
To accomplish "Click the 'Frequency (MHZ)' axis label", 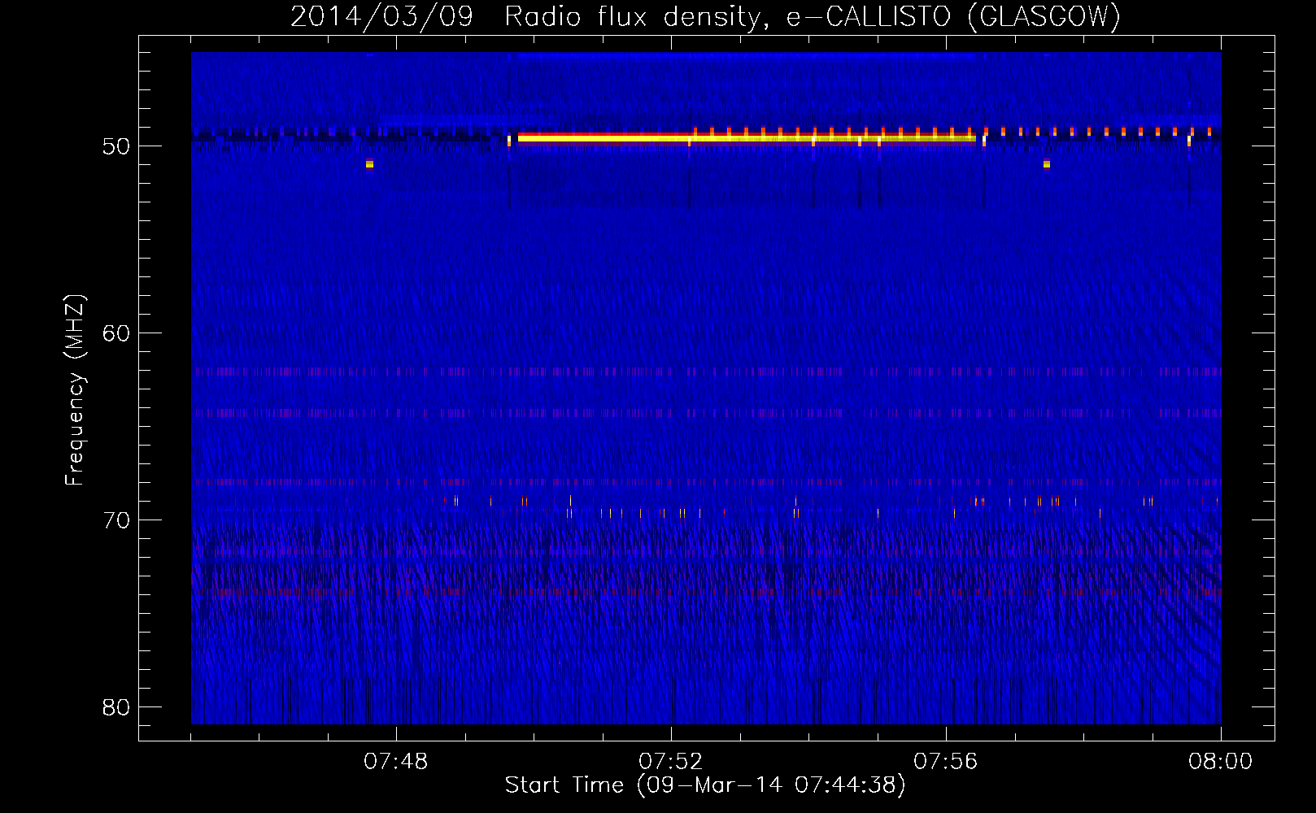I will pos(75,390).
